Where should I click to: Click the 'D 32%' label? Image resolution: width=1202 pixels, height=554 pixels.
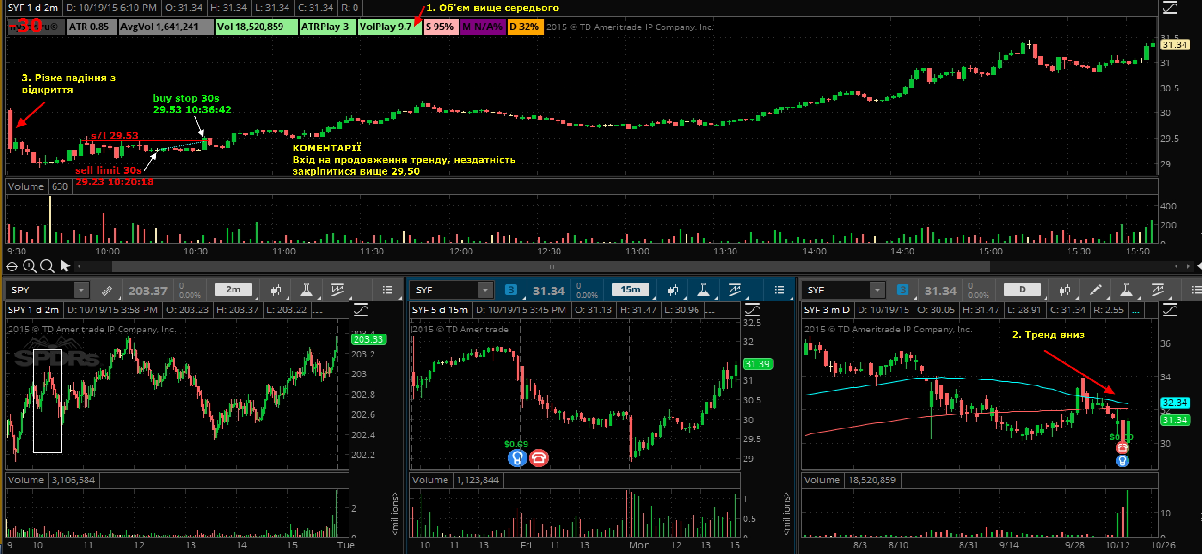coord(524,27)
